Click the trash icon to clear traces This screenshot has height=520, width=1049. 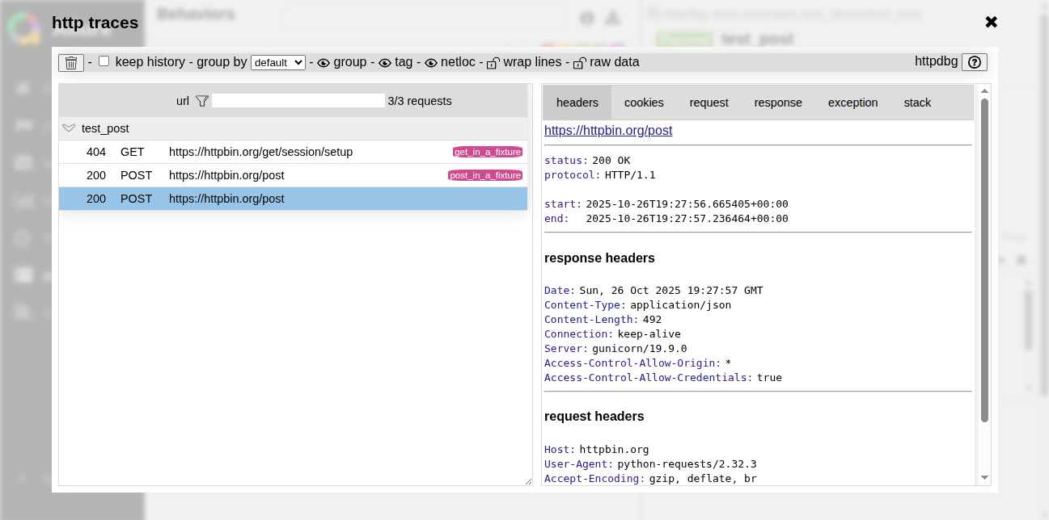click(x=71, y=62)
